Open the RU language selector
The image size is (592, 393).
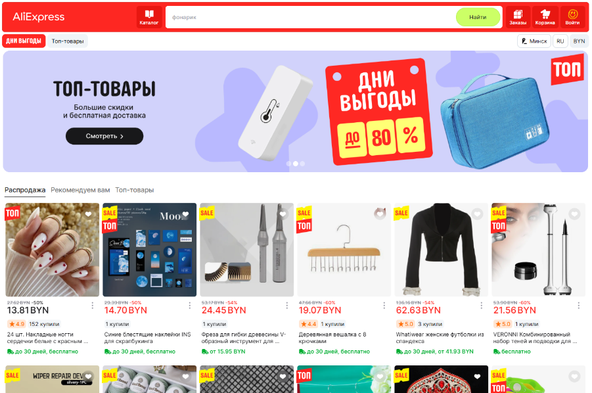560,41
